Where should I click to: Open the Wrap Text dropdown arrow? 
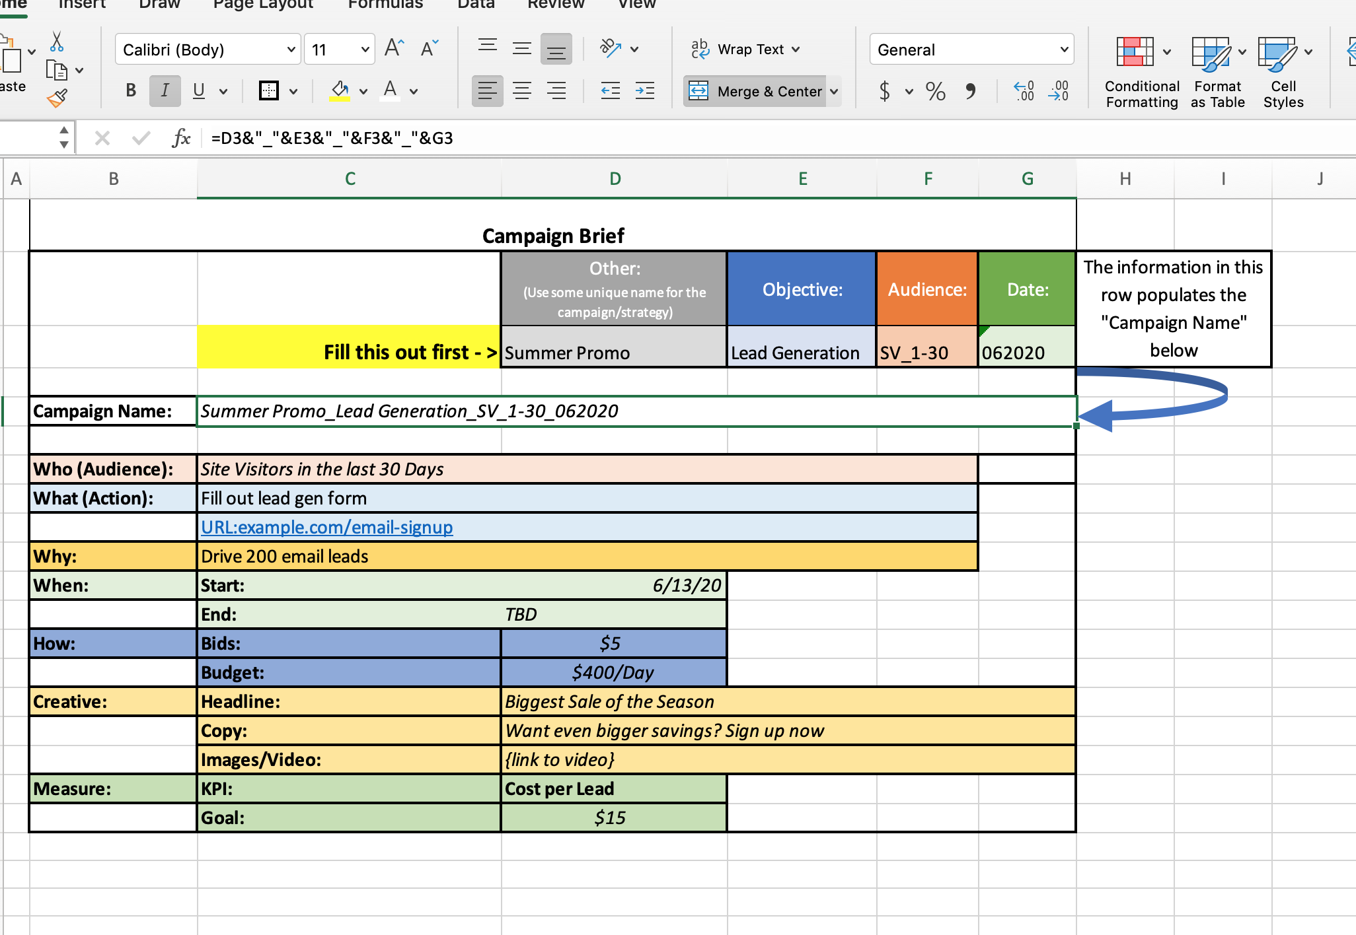[796, 50]
